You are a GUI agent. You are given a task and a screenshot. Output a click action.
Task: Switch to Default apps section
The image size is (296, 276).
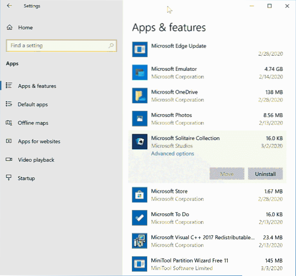click(x=33, y=104)
